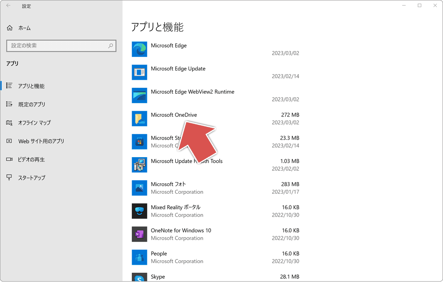Click the 設定の検索 search field

coord(60,46)
